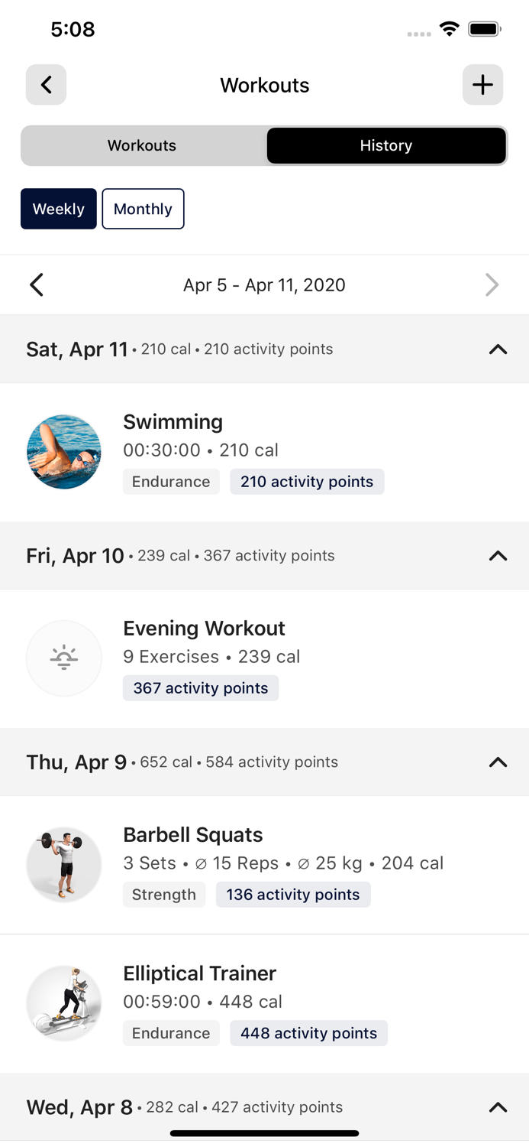529x1147 pixels.
Task: Switch to the History tab
Action: pyautogui.click(x=386, y=145)
